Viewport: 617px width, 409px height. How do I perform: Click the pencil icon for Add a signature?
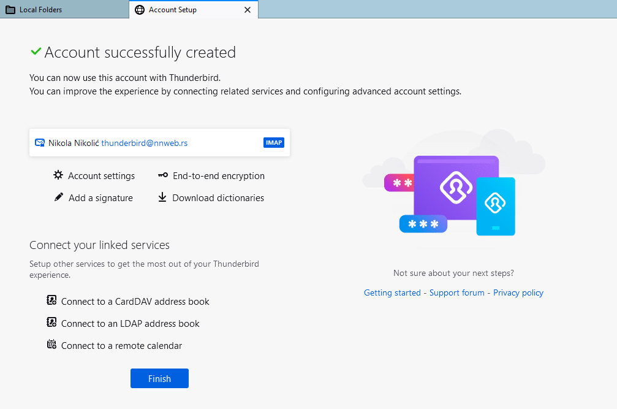[x=58, y=197]
